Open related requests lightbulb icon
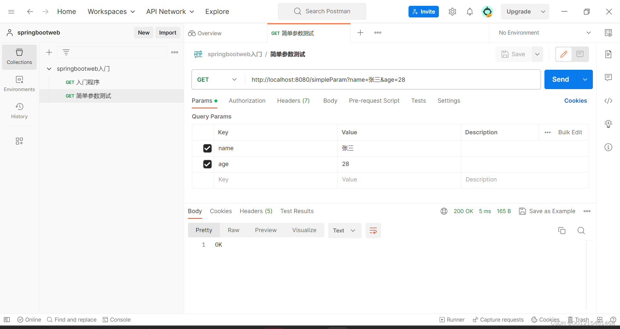 608,124
